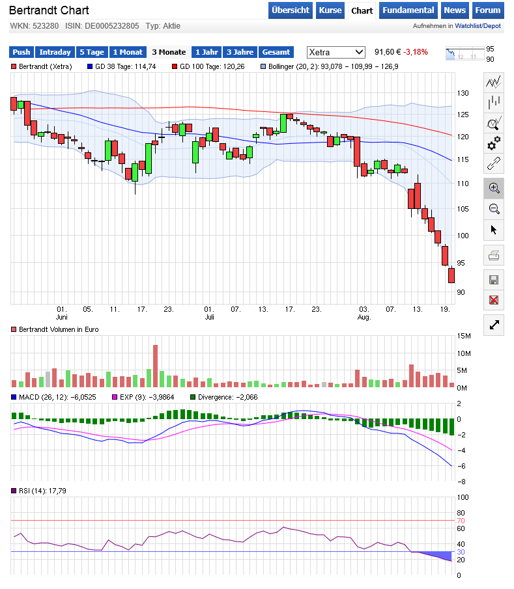Open Watchlist/Depot link
The height and width of the screenshot is (589, 514).
pyautogui.click(x=478, y=26)
